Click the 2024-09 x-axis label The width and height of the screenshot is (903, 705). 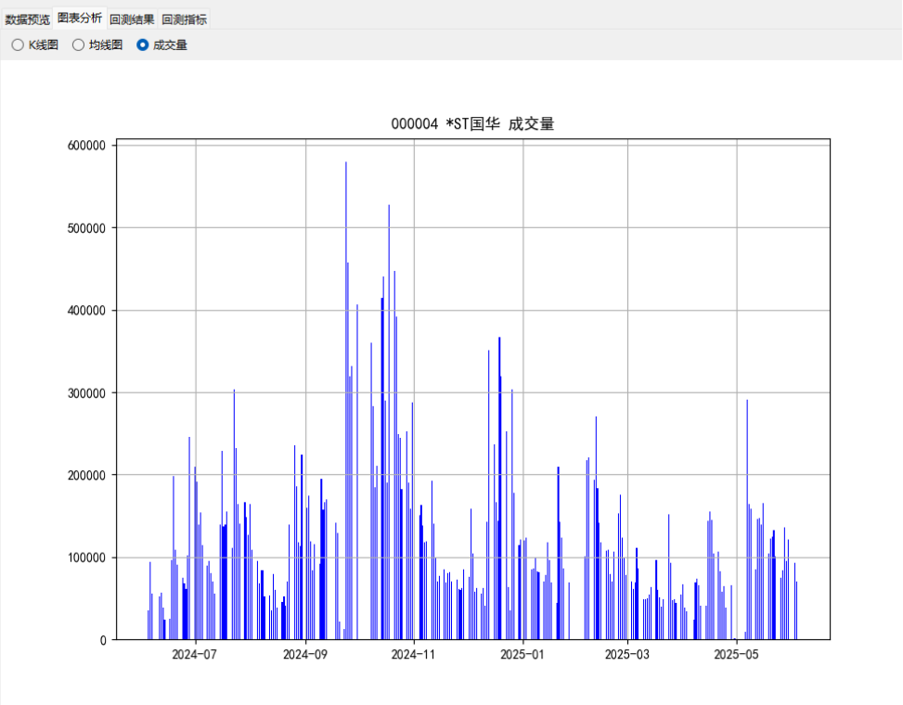(305, 654)
